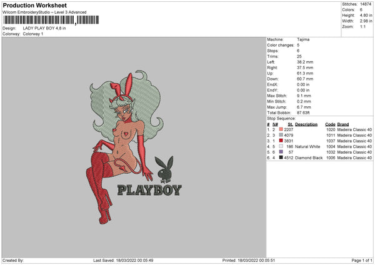Click the Height value '4.80 in'
Screen dimensions: 375x265
[x=366, y=15]
